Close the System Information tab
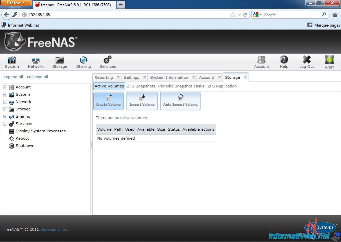 click(193, 77)
